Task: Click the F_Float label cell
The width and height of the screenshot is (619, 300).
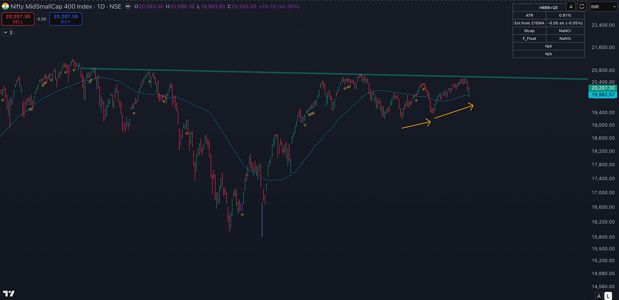Action: [529, 38]
